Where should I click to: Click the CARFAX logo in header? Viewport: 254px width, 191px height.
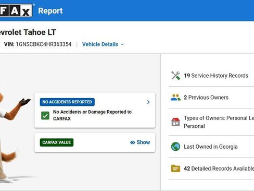[x=16, y=10]
